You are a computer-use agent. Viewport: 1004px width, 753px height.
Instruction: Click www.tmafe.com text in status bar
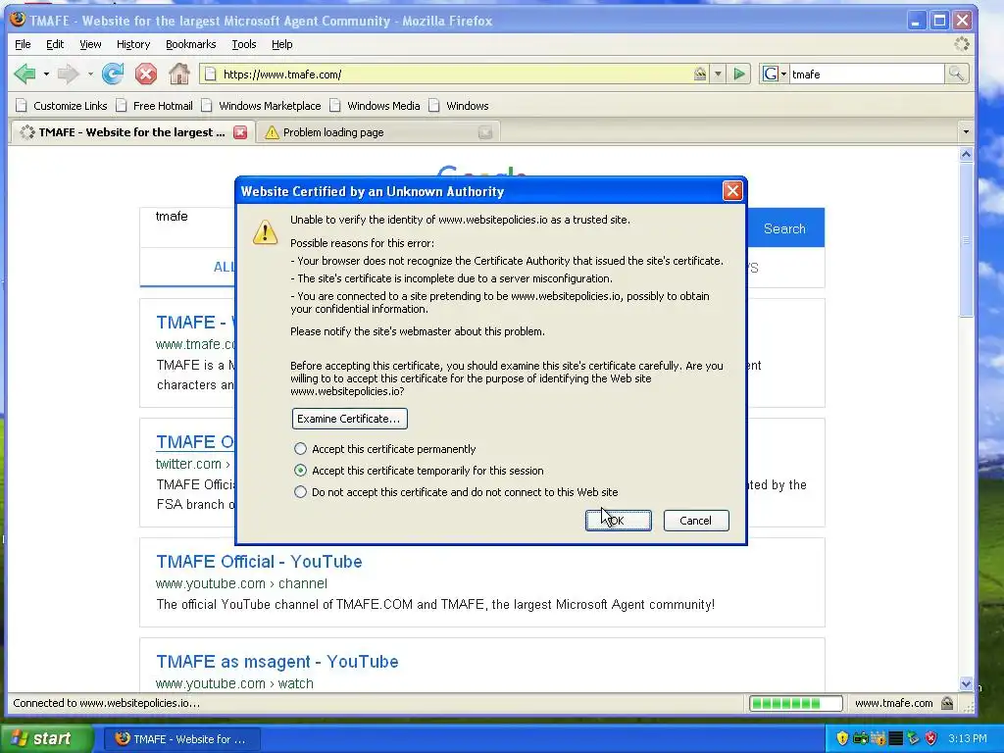[894, 703]
